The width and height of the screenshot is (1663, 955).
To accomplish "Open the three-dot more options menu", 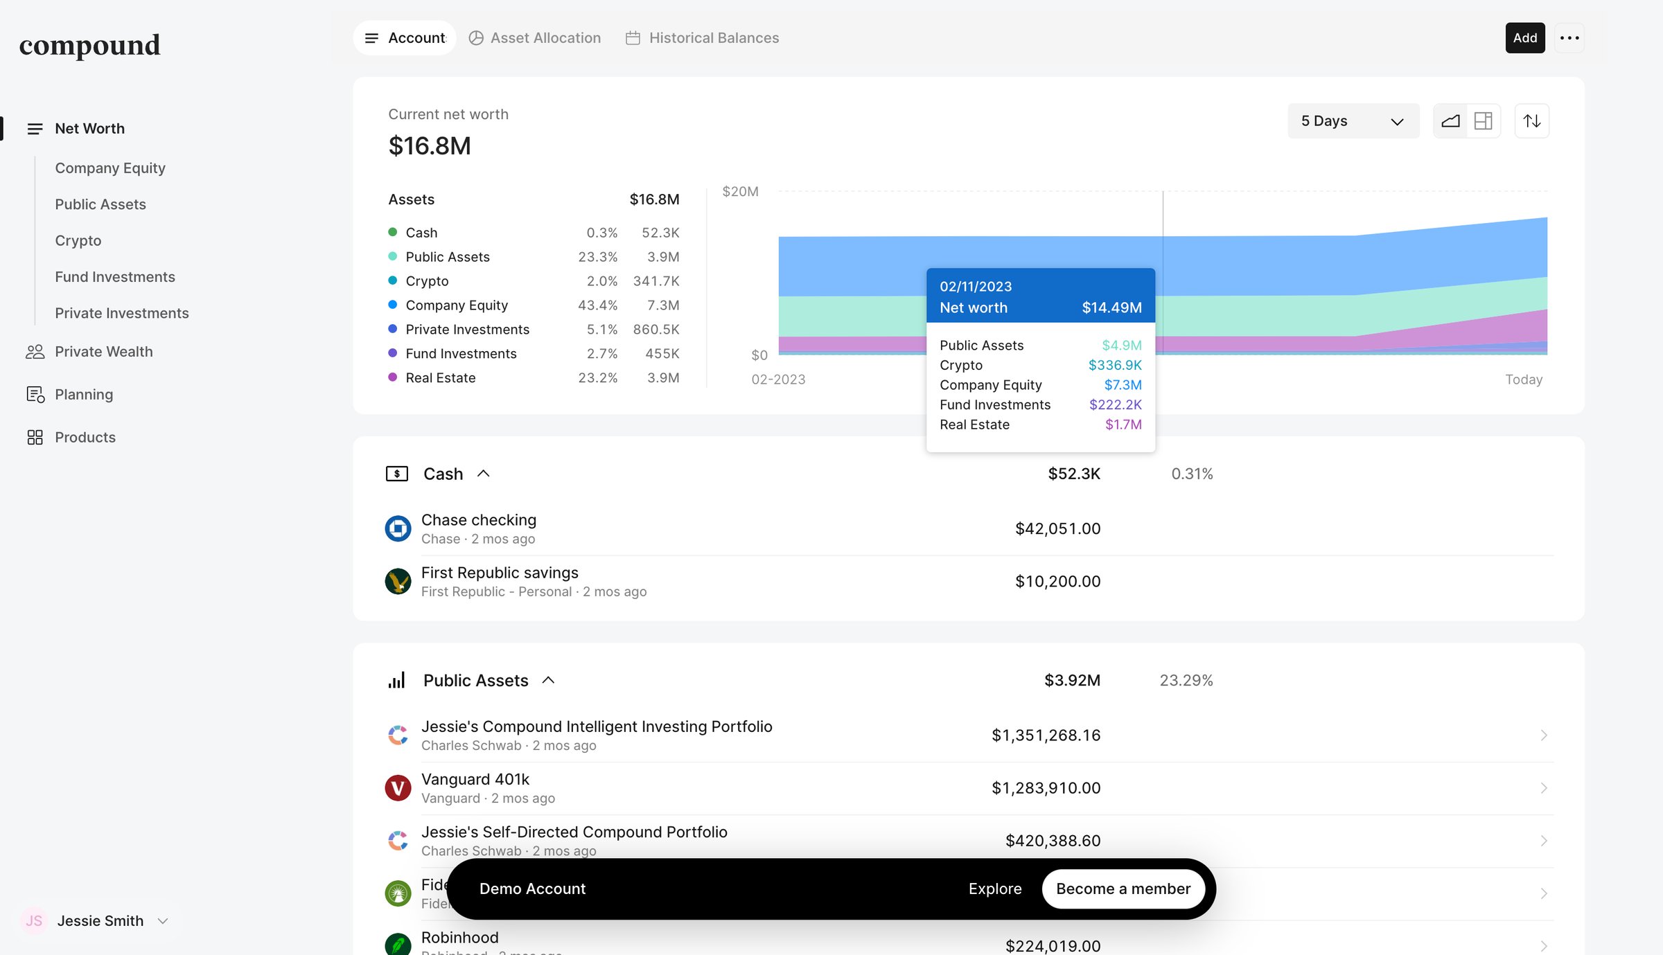I will pos(1569,38).
